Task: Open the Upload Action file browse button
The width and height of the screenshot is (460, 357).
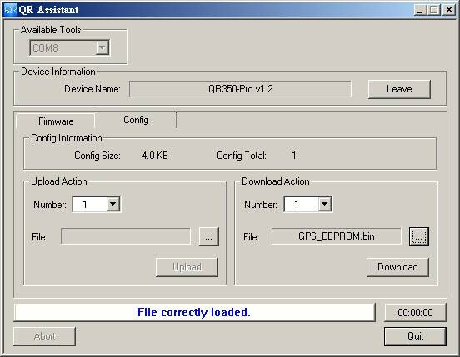Action: [209, 236]
